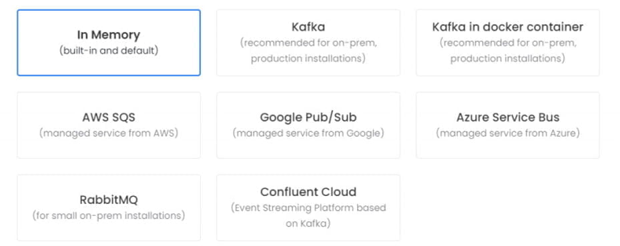620x246 pixels.
Task: Select Kafka in docker container card
Action: point(507,43)
